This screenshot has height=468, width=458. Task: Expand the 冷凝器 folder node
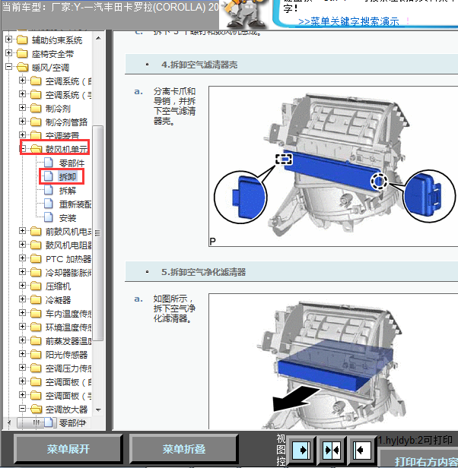[22, 299]
